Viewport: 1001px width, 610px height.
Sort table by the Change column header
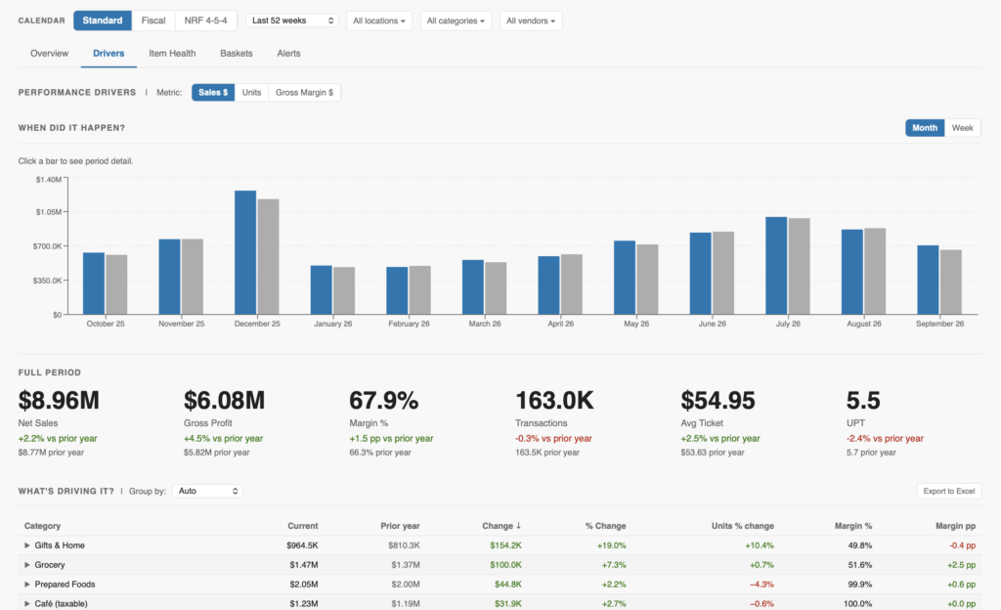point(501,526)
